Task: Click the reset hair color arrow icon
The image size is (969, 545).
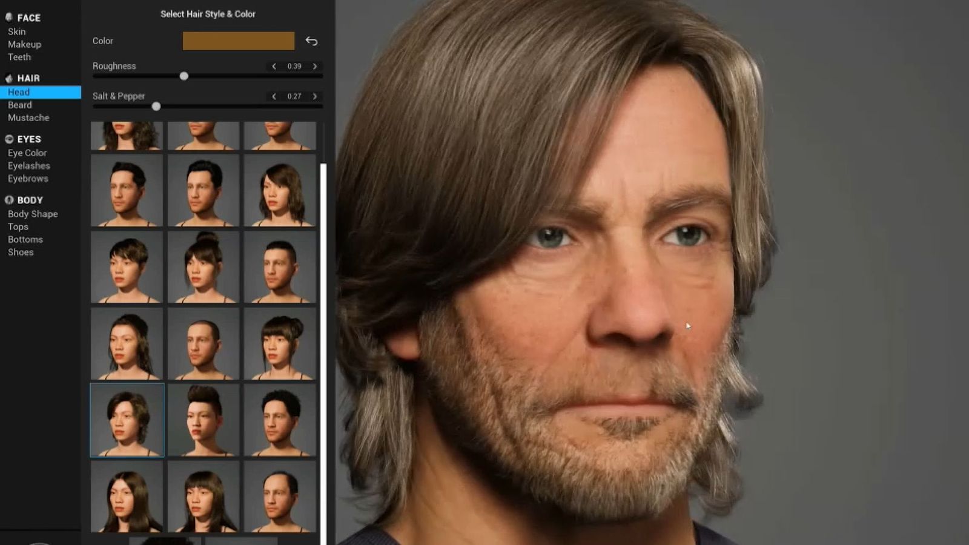Action: pyautogui.click(x=311, y=41)
